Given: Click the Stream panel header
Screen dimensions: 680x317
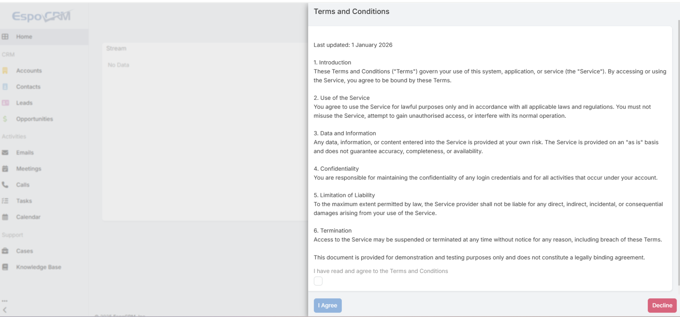Looking at the screenshot, I should click(116, 48).
